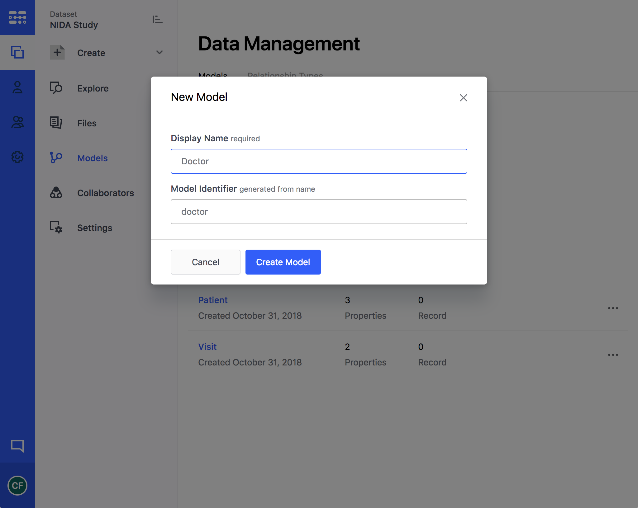Open the teams group icon in the sidebar

pyautogui.click(x=17, y=122)
